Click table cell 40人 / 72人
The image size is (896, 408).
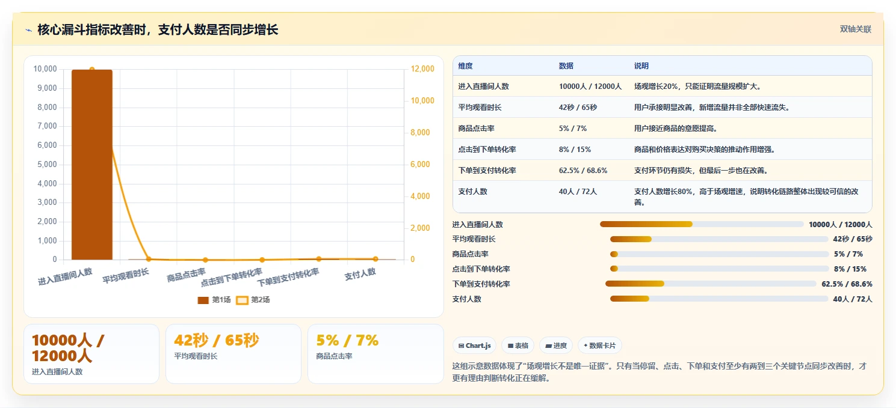[x=578, y=192]
